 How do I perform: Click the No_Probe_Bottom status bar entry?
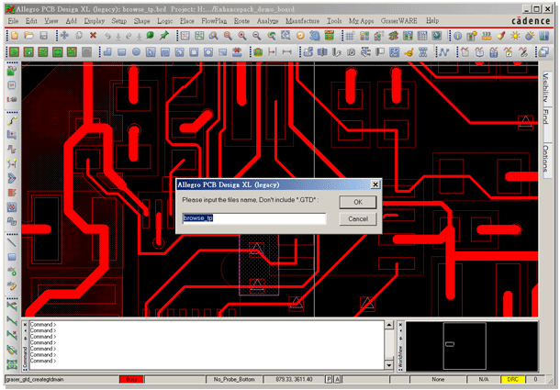(234, 379)
